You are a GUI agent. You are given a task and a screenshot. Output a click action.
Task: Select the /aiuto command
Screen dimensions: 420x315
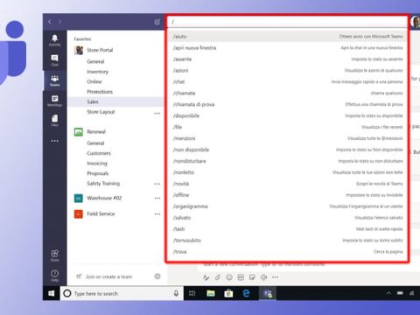point(288,37)
